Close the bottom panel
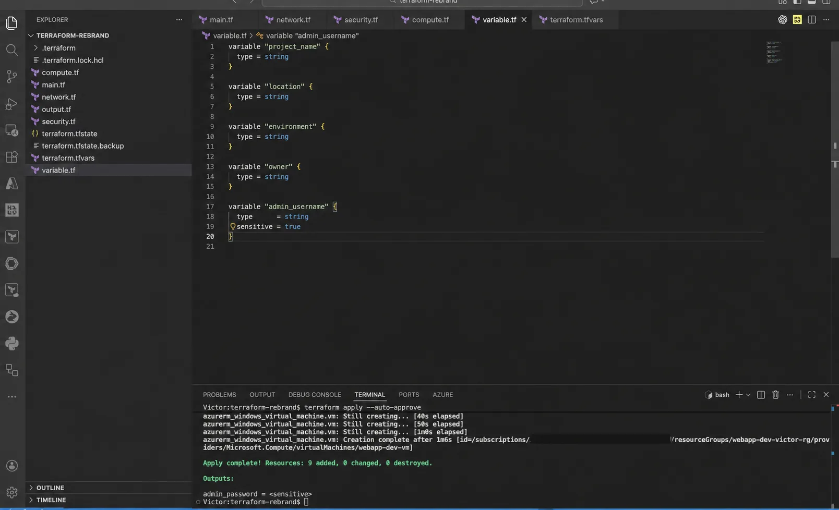The image size is (839, 510). (826, 395)
